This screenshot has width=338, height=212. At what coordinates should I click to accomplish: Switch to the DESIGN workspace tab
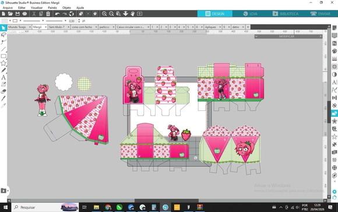coord(215,13)
